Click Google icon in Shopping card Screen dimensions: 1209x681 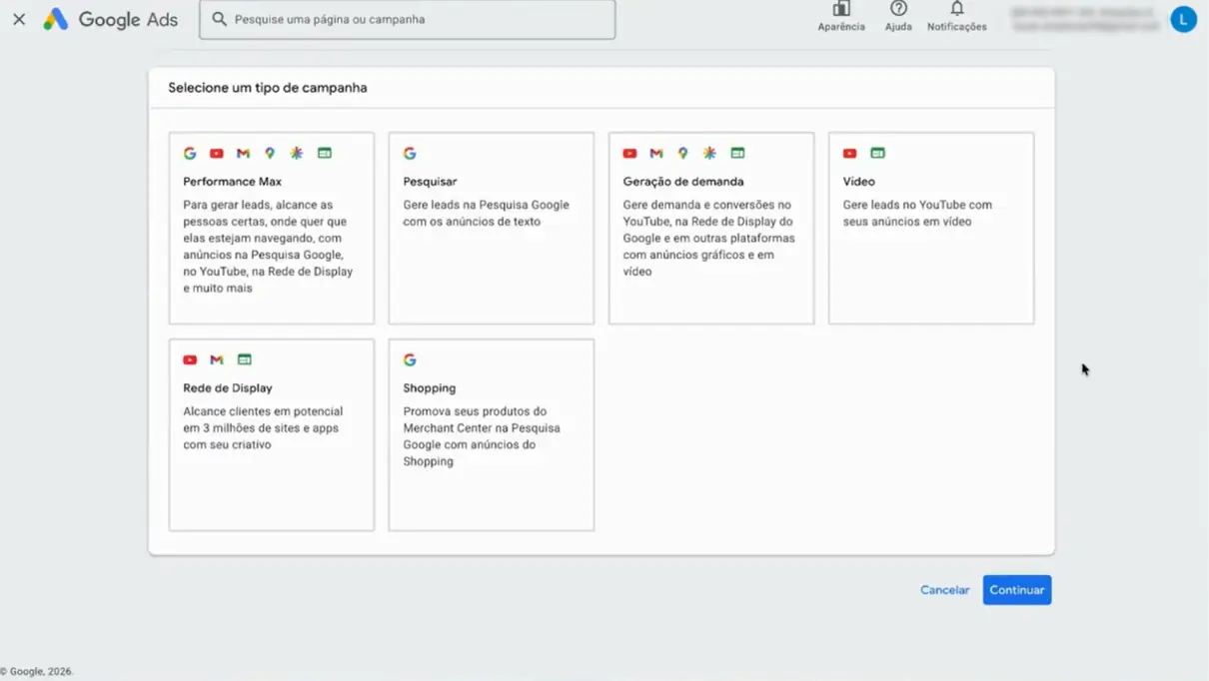[x=410, y=359]
